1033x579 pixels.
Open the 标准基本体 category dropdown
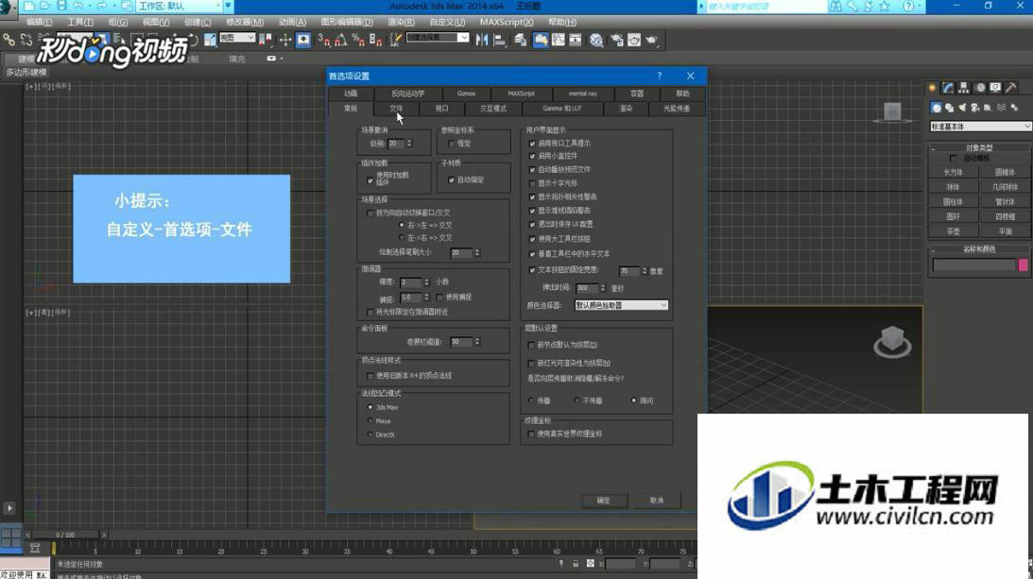tap(980, 126)
